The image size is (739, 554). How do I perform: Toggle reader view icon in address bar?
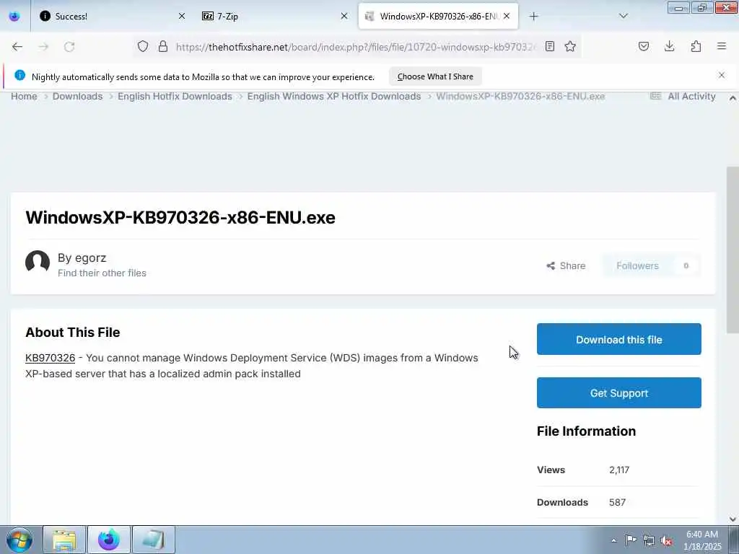coord(549,46)
